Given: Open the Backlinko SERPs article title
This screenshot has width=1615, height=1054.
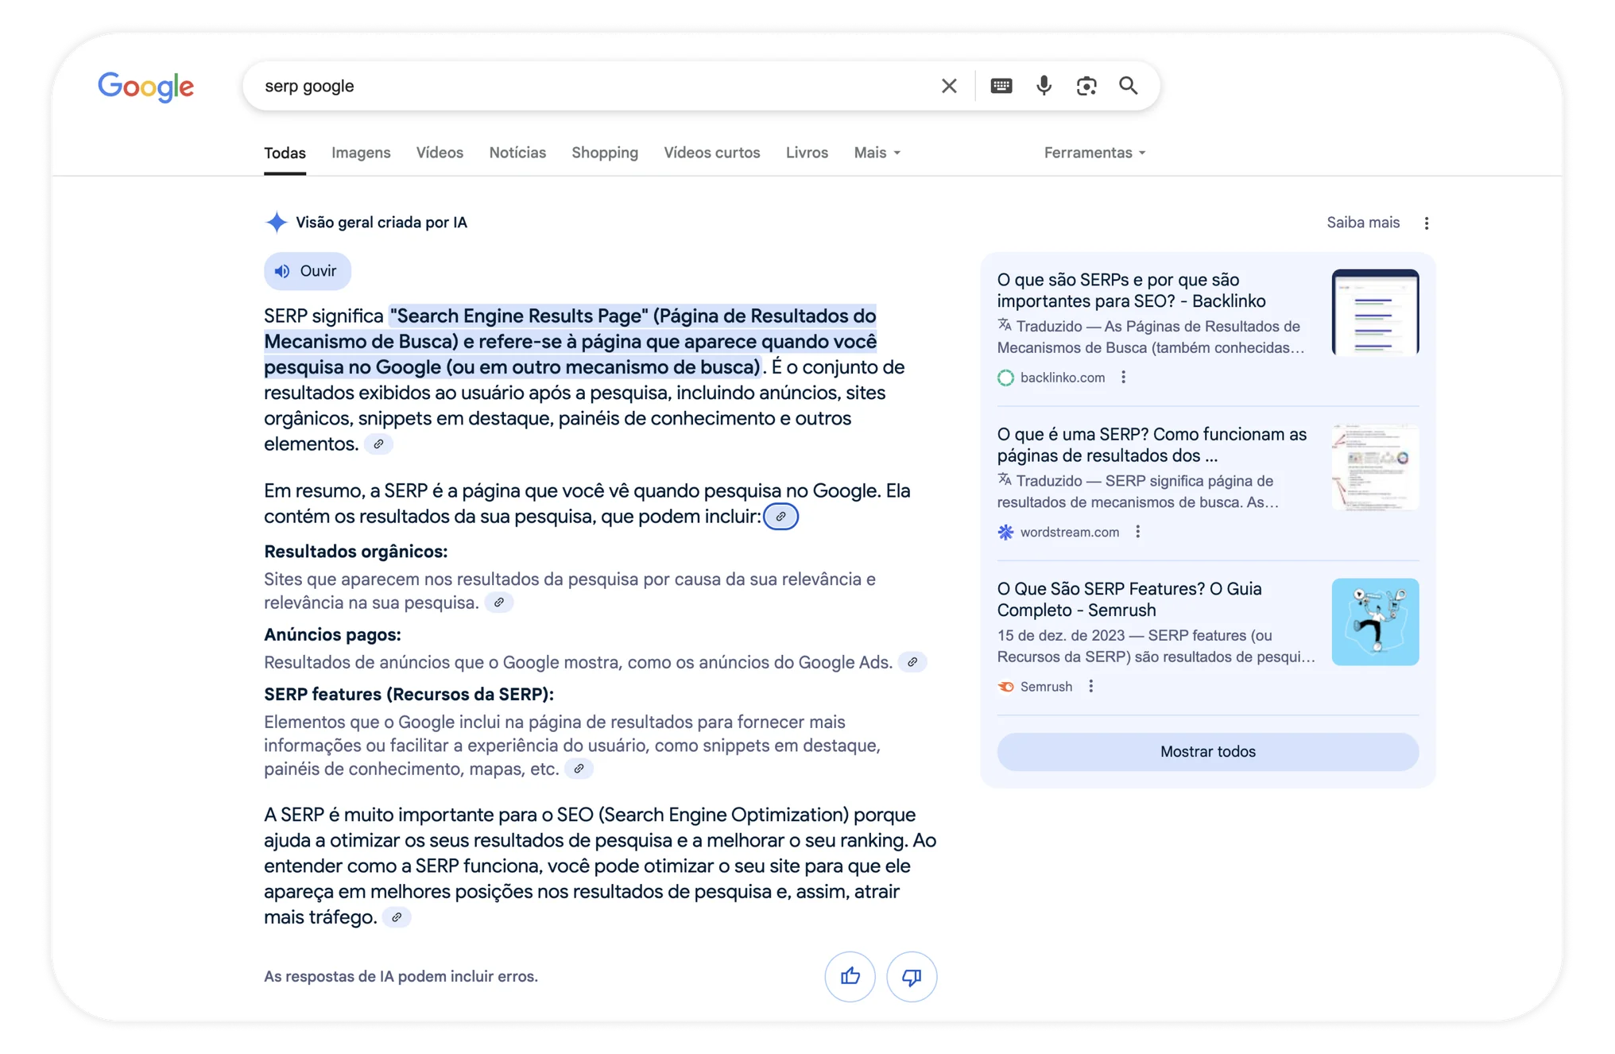Looking at the screenshot, I should (1132, 290).
